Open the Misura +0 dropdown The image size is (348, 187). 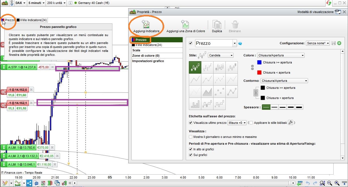tap(237, 123)
